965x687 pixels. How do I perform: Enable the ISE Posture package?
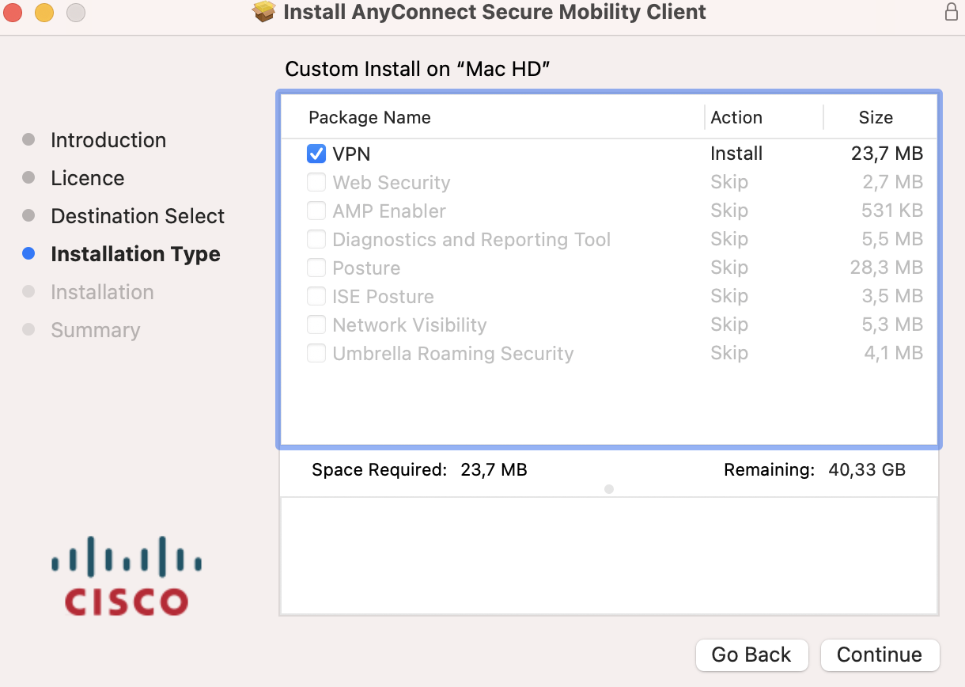(x=316, y=296)
